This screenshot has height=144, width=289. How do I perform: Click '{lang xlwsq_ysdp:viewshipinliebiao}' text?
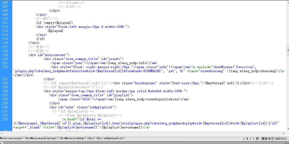[147, 99]
